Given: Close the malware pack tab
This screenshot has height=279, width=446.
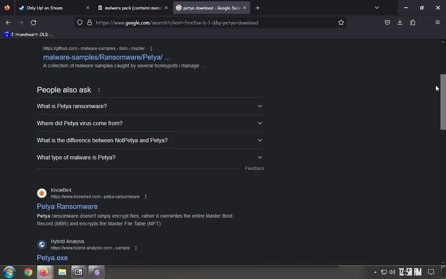Looking at the screenshot, I should [x=166, y=8].
